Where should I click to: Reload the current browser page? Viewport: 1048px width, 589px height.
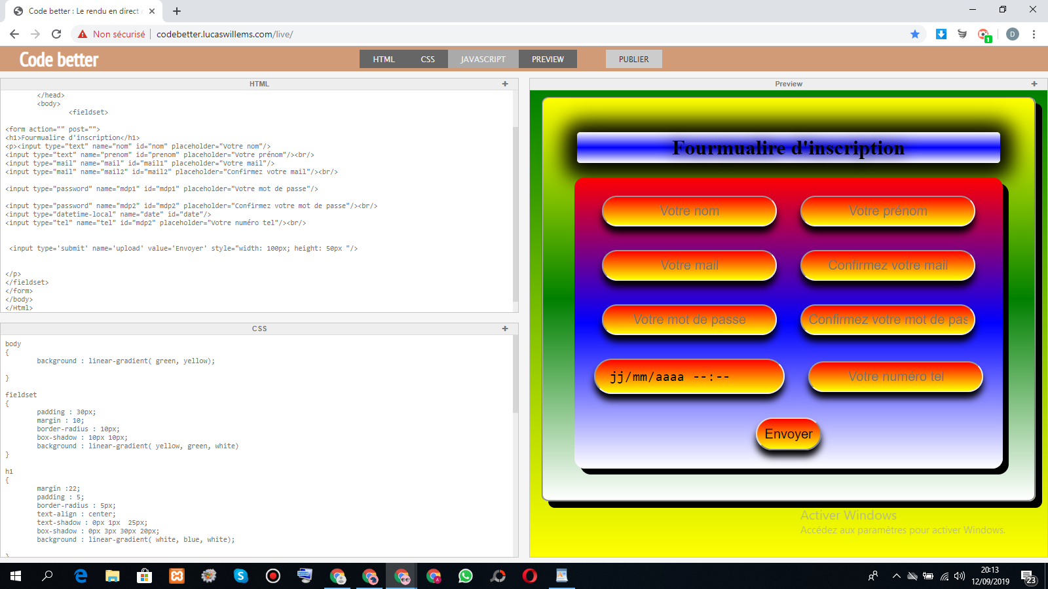(56, 34)
